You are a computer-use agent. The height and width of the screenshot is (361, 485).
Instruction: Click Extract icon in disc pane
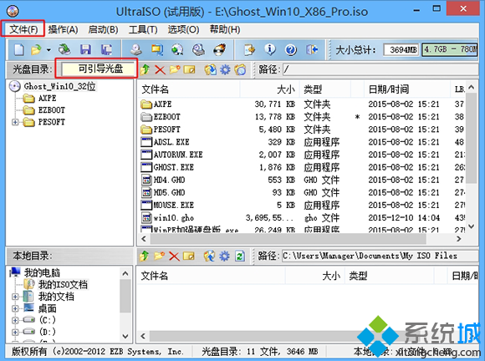coord(210,69)
